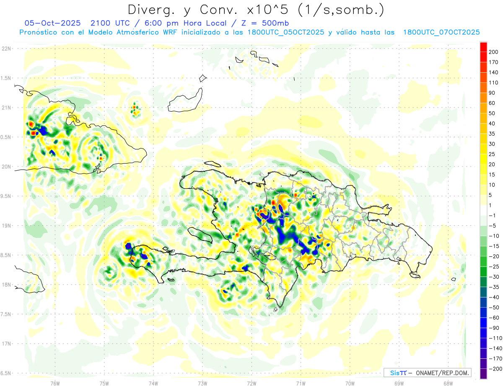Click the colorbar label '35'
Image resolution: width=503 pixels, height=389 pixels.
click(493, 134)
